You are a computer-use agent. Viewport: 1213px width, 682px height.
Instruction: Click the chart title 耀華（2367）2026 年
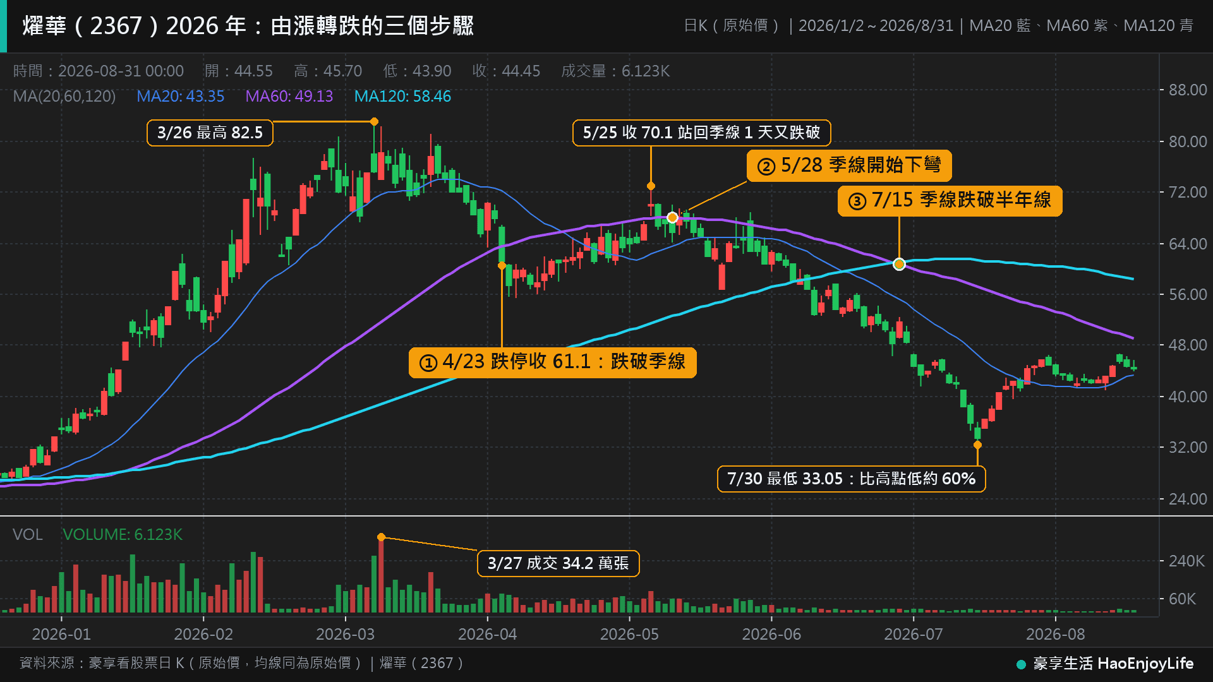(248, 26)
